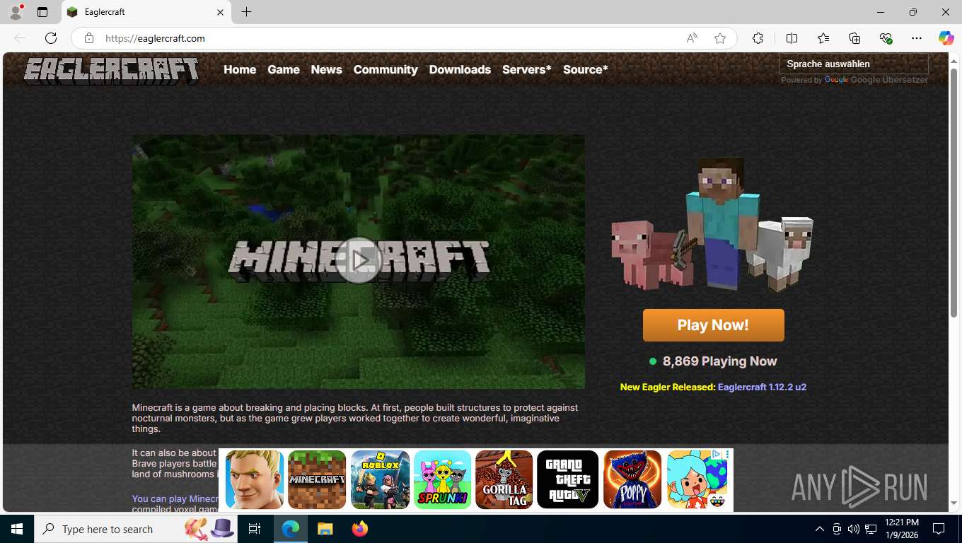The image size is (962, 543).
Task: Click the orange Play Now! button
Action: [x=713, y=325]
